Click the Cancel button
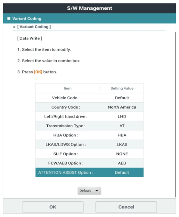Viewport: 179px width, 217px height. pyautogui.click(x=126, y=207)
